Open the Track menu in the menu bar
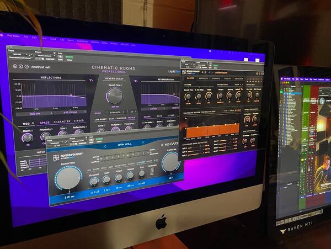The height and width of the screenshot is (249, 331). (x=53, y=39)
